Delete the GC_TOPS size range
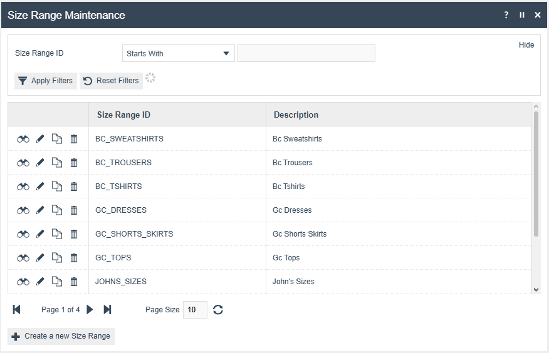The height and width of the screenshot is (353, 549). coord(74,258)
